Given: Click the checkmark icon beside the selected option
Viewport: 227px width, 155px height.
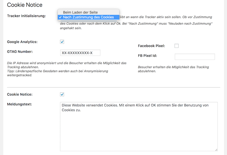Looking at the screenshot, I should click(x=60, y=17).
